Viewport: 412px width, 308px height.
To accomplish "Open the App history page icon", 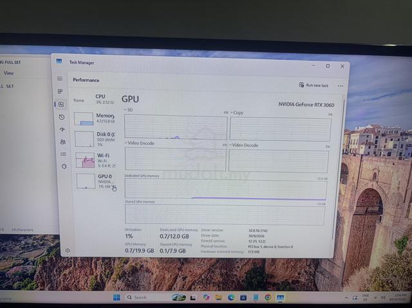I will click(62, 117).
